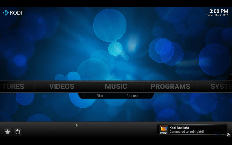Click the power shutdown icon

(18, 132)
